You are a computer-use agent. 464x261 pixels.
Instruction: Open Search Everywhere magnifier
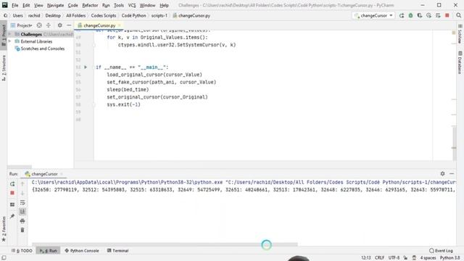click(458, 15)
